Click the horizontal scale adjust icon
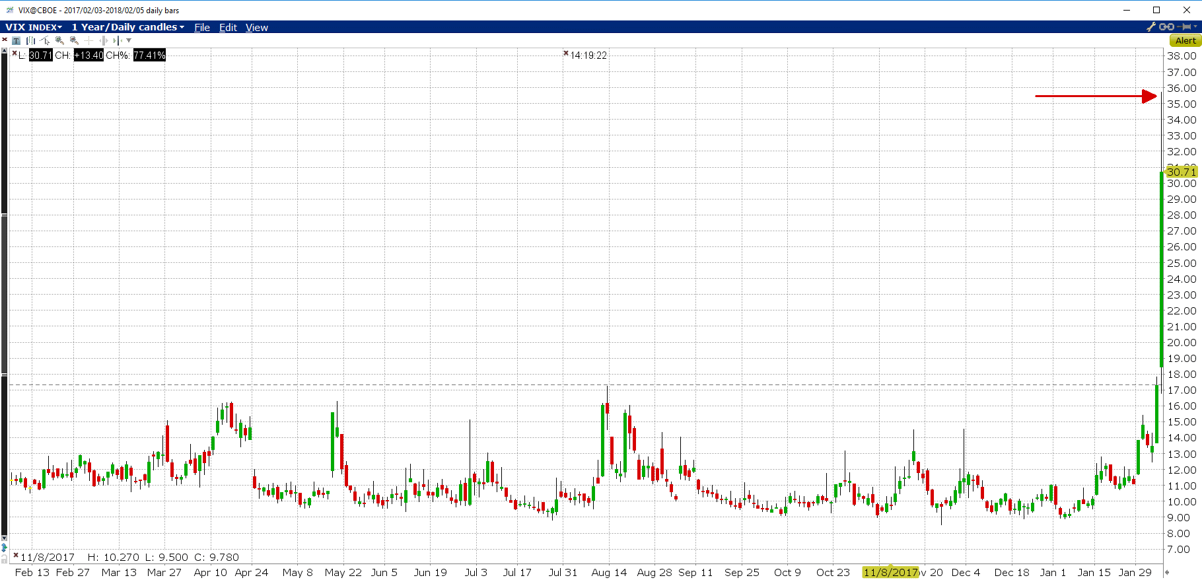1202x582 pixels. pyautogui.click(x=104, y=40)
